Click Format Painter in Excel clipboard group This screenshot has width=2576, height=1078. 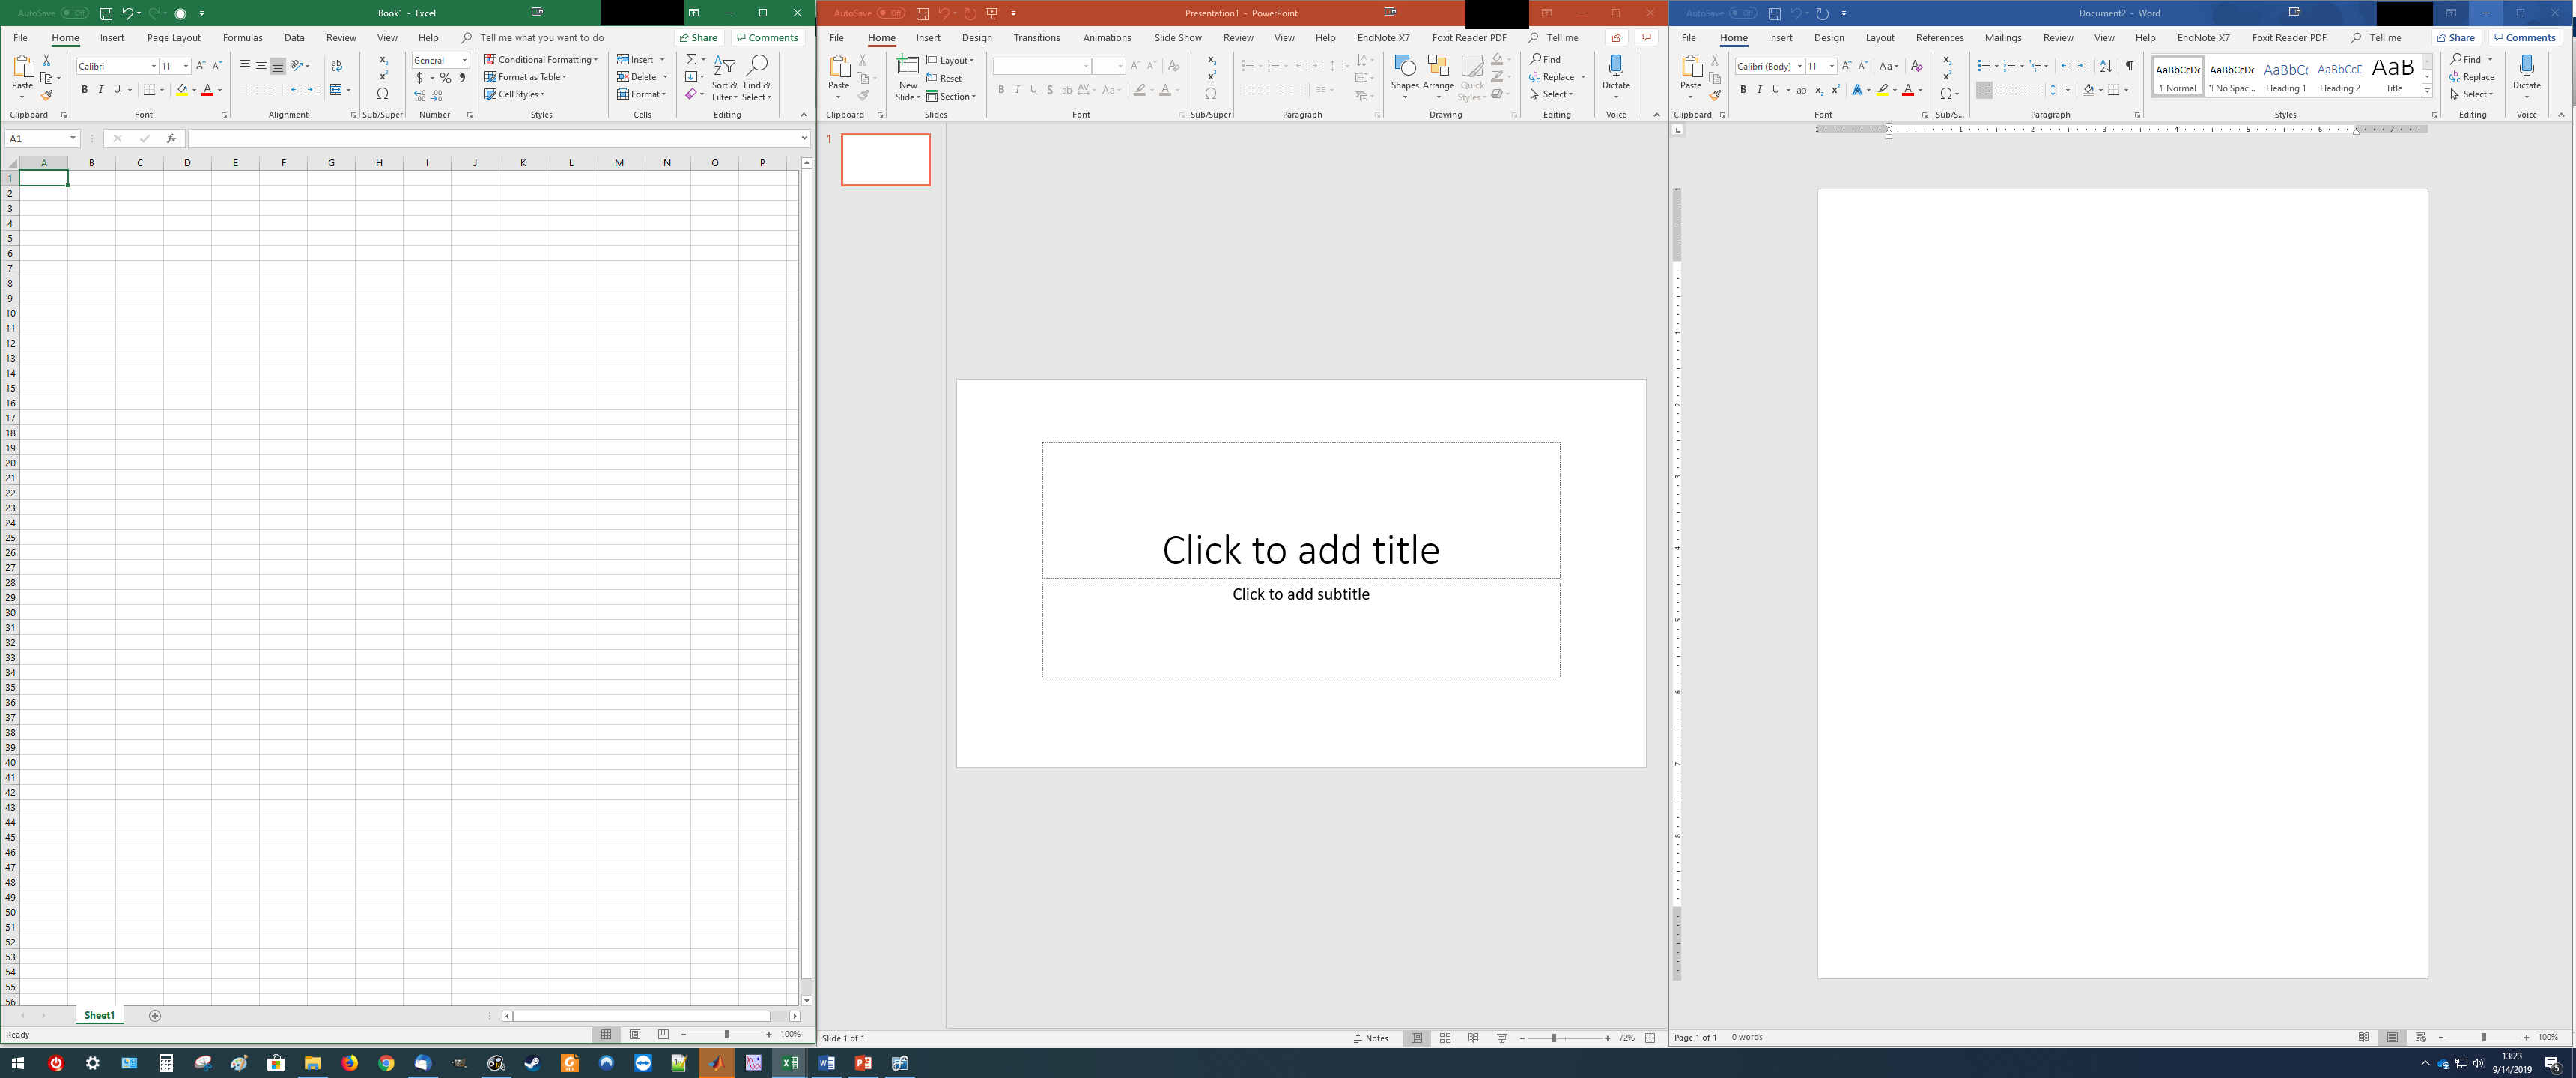point(47,96)
